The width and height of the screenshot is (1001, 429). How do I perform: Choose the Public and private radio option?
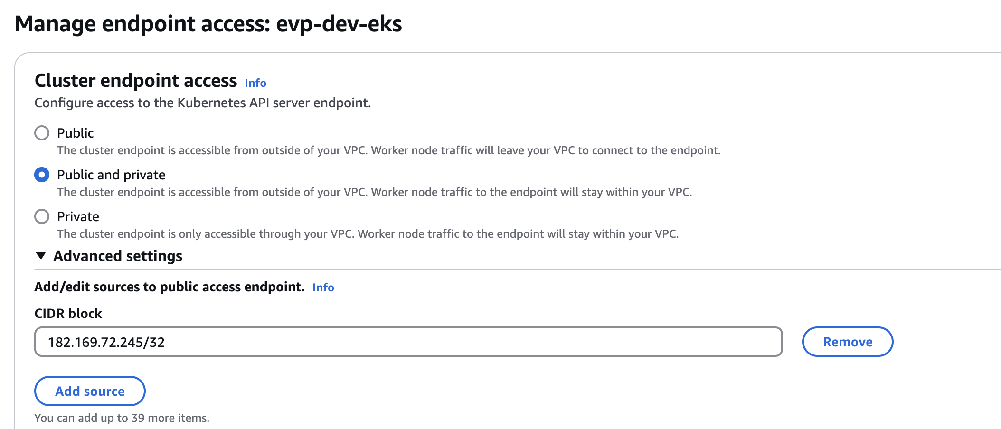point(42,175)
